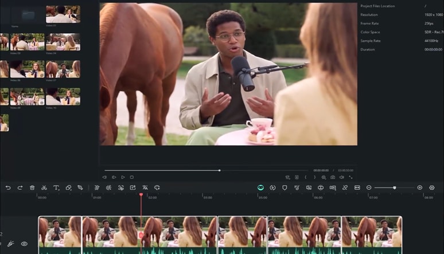Select the pen drawing tool

[x=80, y=187]
